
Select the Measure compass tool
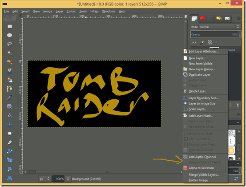(x=10, y=115)
